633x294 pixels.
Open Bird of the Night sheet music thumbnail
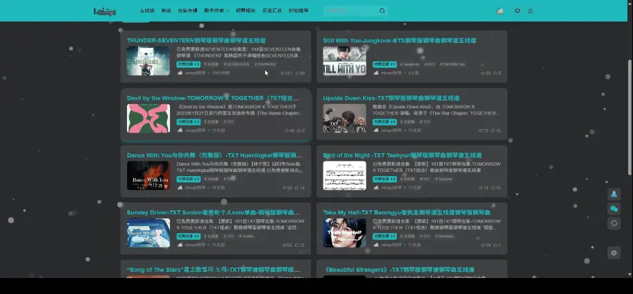(x=344, y=175)
